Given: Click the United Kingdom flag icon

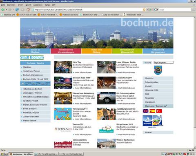Looking at the screenshot, I should click(x=145, y=111).
